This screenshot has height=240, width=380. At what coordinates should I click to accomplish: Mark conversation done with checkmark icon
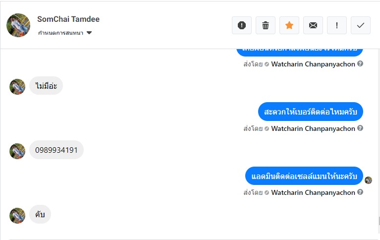pyautogui.click(x=361, y=25)
